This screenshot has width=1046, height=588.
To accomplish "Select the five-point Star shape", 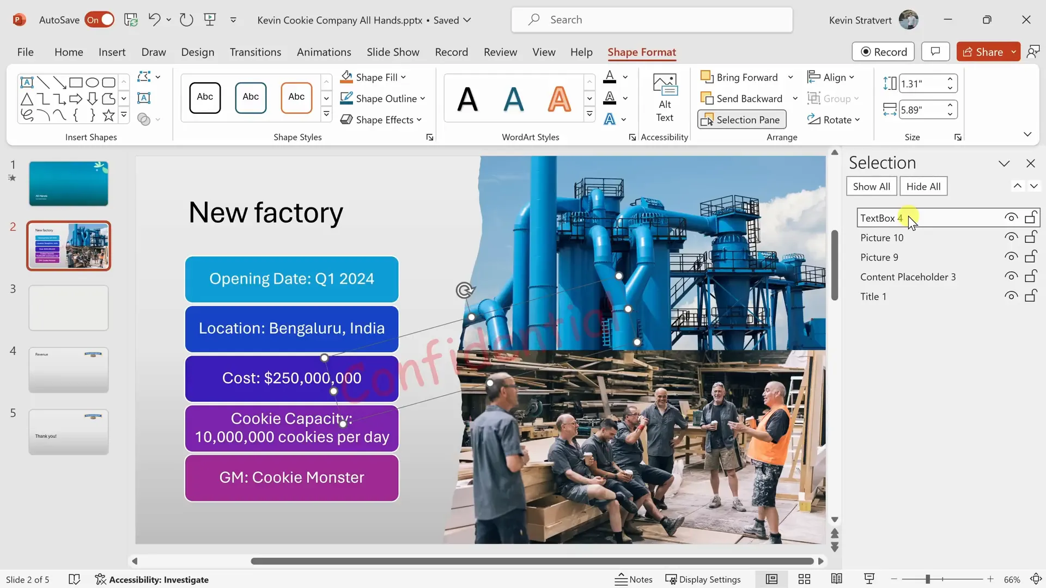I will pos(108,115).
